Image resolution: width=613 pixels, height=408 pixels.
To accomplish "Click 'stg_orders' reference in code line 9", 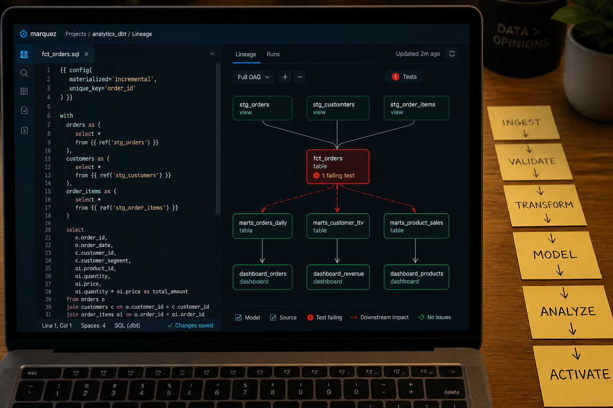I will pyautogui.click(x=129, y=142).
